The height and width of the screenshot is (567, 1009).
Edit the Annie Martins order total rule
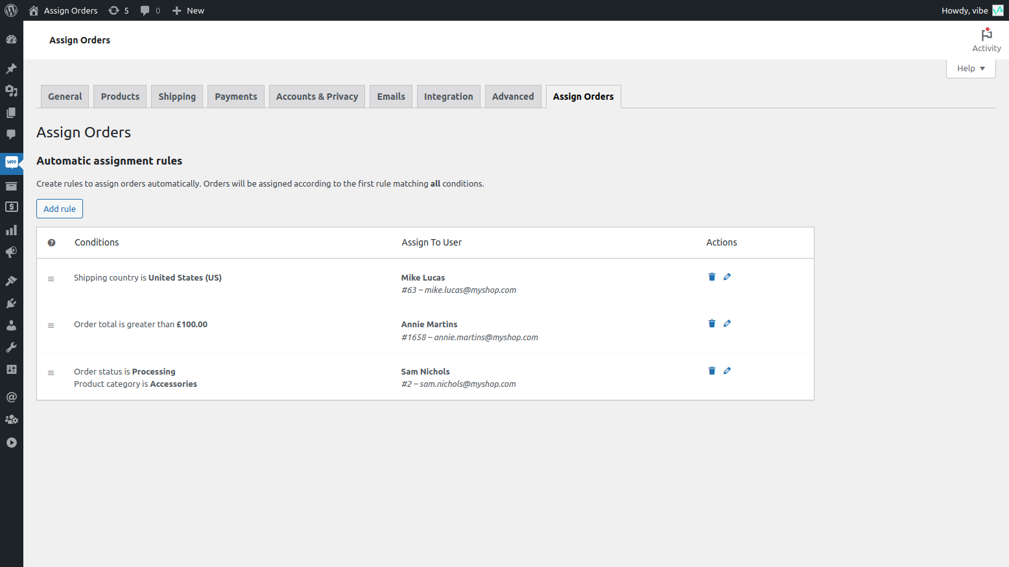click(x=727, y=323)
